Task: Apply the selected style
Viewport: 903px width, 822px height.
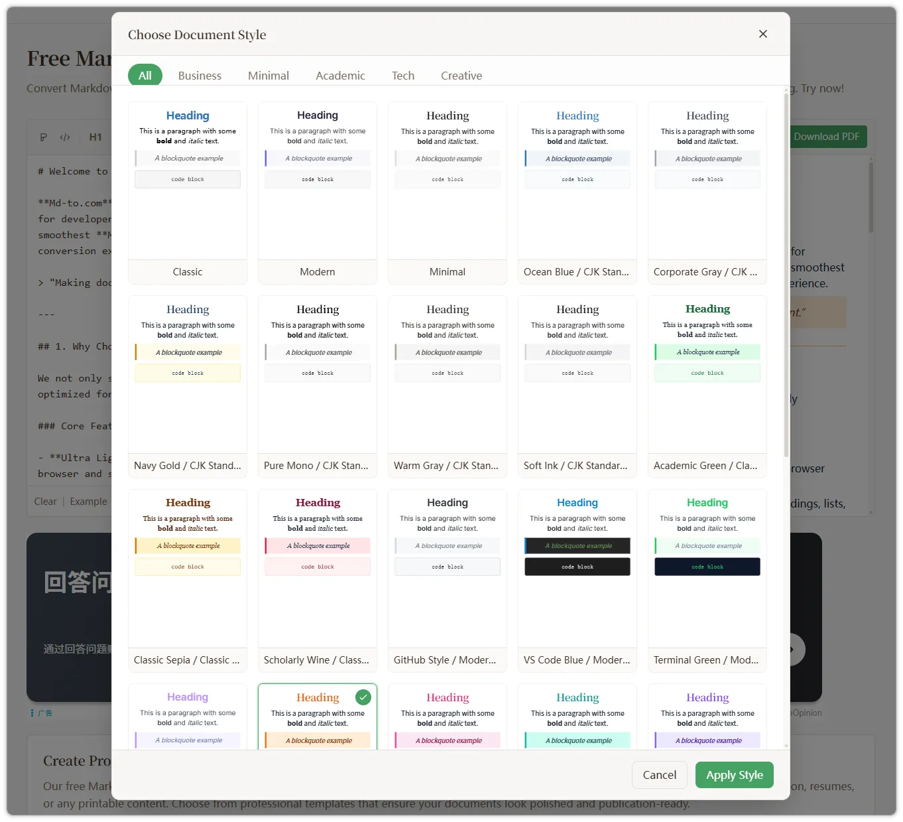Action: coord(734,775)
